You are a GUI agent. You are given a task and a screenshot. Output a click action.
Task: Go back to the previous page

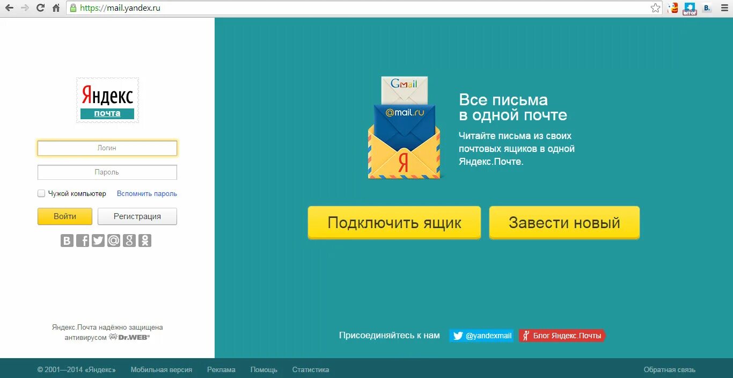click(x=9, y=8)
